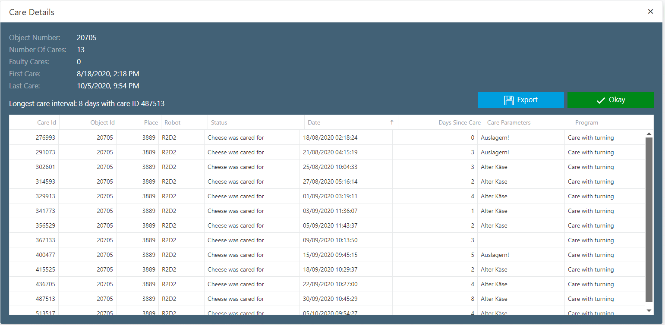Click scrollbar up arrow in table

[x=649, y=134]
